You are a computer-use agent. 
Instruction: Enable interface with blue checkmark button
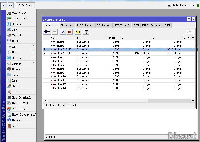click(x=63, y=32)
